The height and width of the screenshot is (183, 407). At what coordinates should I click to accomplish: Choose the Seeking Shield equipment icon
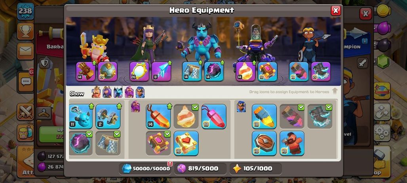pos(264,143)
